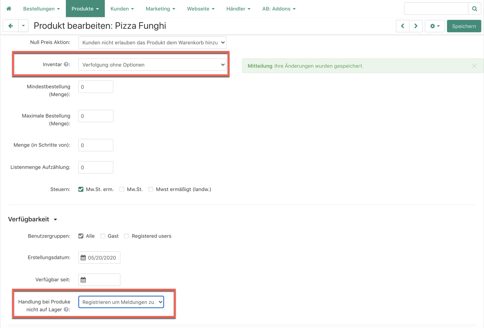Click the search magnifier icon
Screen dimensions: 484x328
[474, 9]
